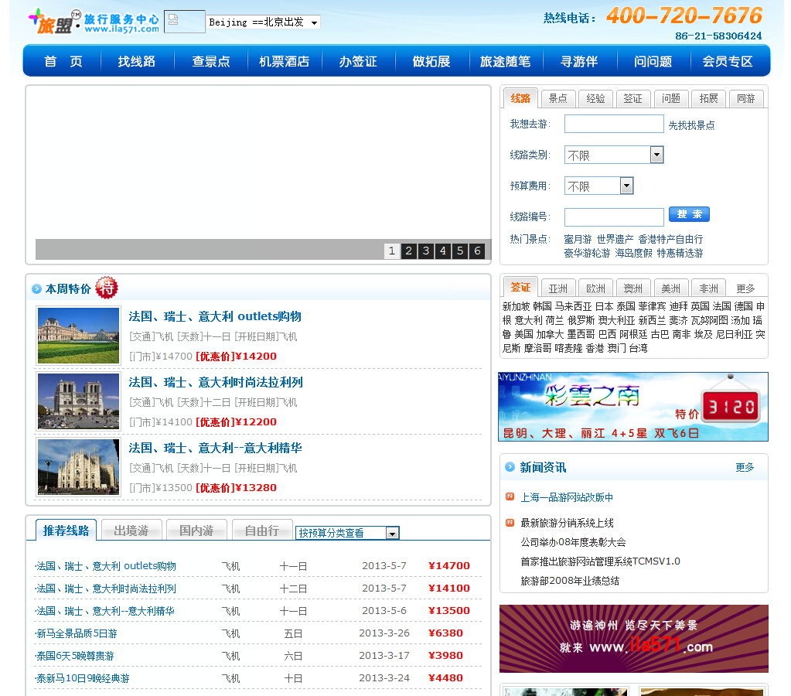The width and height of the screenshot is (791, 696).
Task: Switch to the 自由行 tab
Action: pyautogui.click(x=262, y=531)
